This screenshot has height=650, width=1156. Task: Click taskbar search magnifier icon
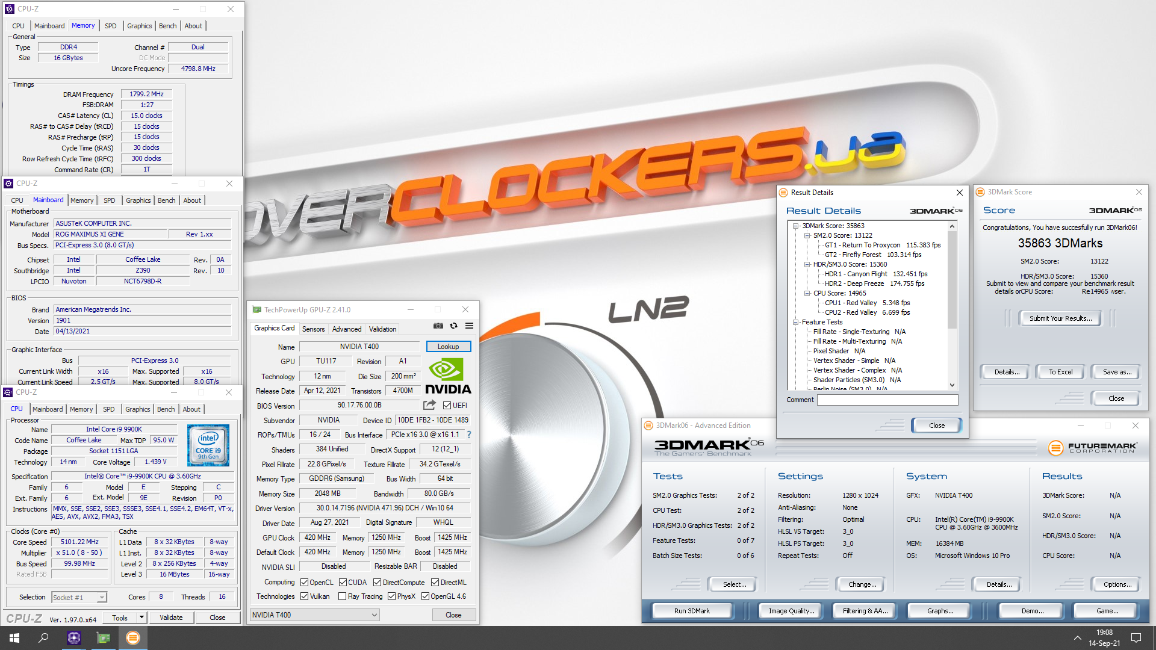click(43, 638)
